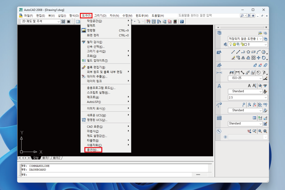This screenshot has width=285, height=190.
Task: Switch to the 모형 tab
Action: click(36, 158)
